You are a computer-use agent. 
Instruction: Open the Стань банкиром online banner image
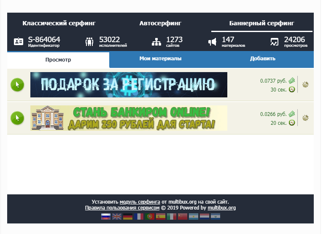click(x=129, y=118)
